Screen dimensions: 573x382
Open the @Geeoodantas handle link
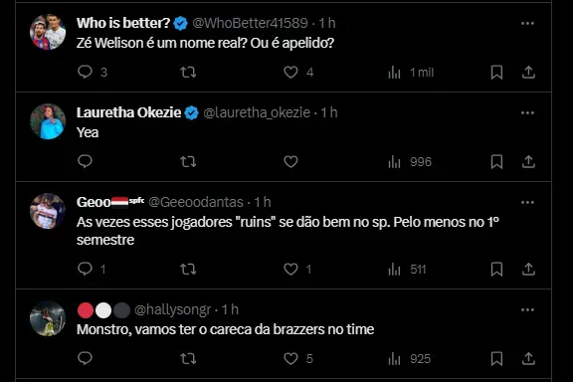click(x=196, y=202)
